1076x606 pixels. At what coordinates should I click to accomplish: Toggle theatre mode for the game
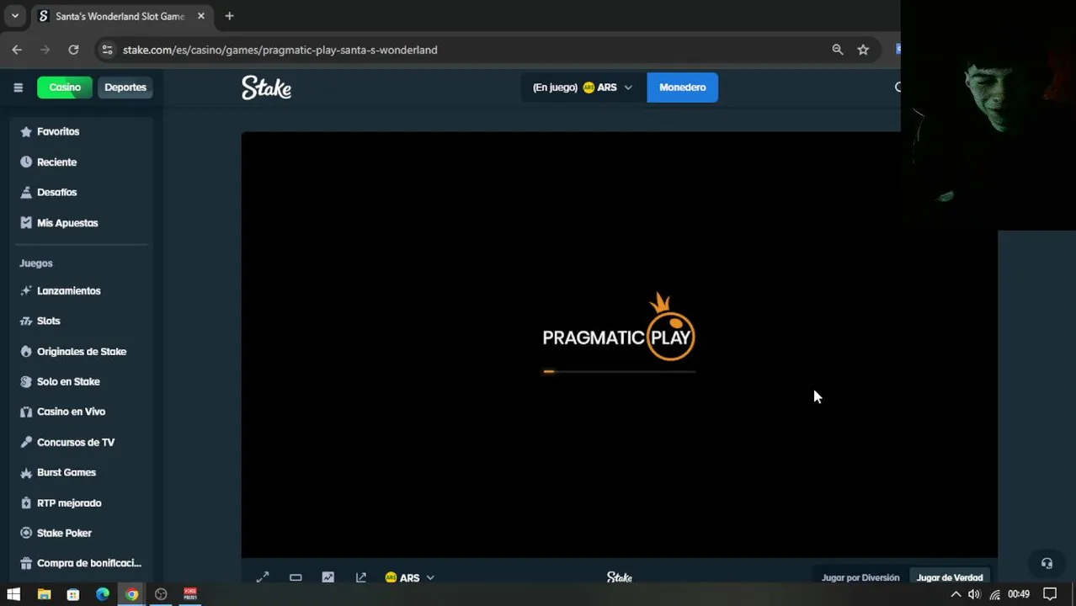pos(296,577)
